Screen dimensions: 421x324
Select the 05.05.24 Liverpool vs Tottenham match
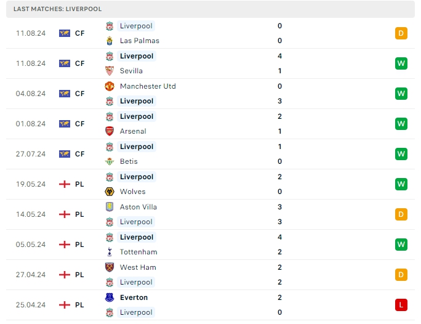209,245
